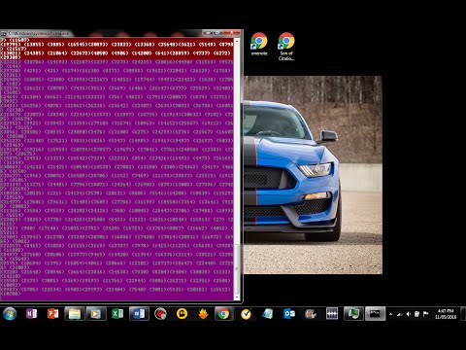Screen dimensions: 466x350
Task: Click the cmd scrollbar up arrow
Action: pyautogui.click(x=237, y=42)
